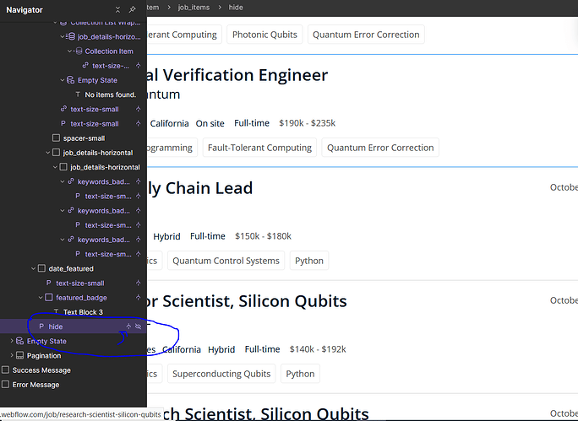
Task: Click the Error Message div icon
Action: [6, 384]
